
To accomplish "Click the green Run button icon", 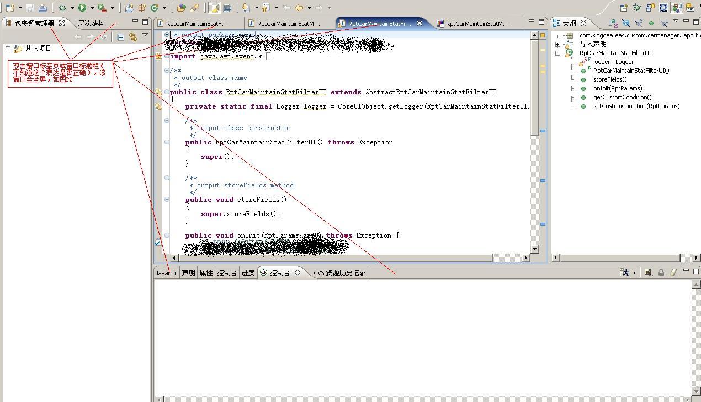I will click(82, 8).
